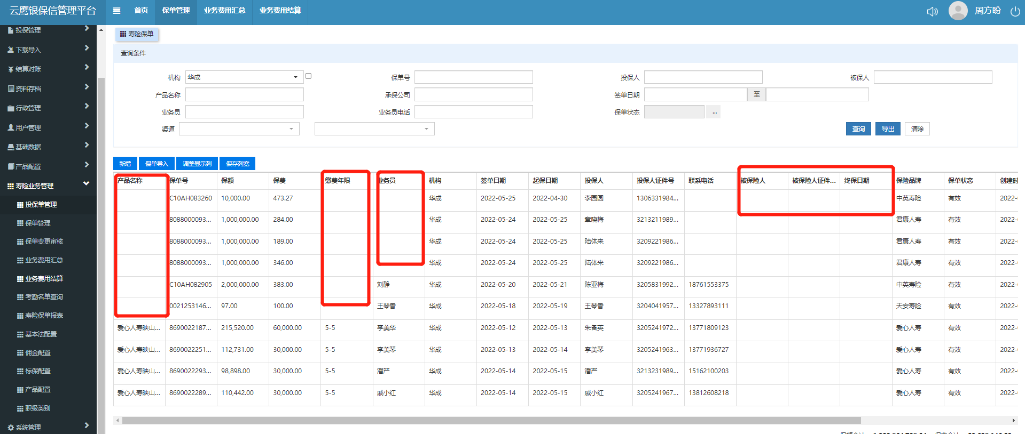Image resolution: width=1025 pixels, height=434 pixels.
Task: Open the 机构 华成 dropdown
Action: (x=244, y=77)
